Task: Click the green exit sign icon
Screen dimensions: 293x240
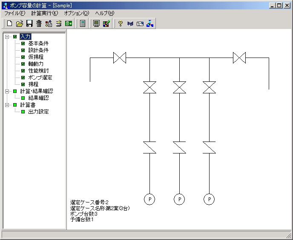Action: [69, 23]
